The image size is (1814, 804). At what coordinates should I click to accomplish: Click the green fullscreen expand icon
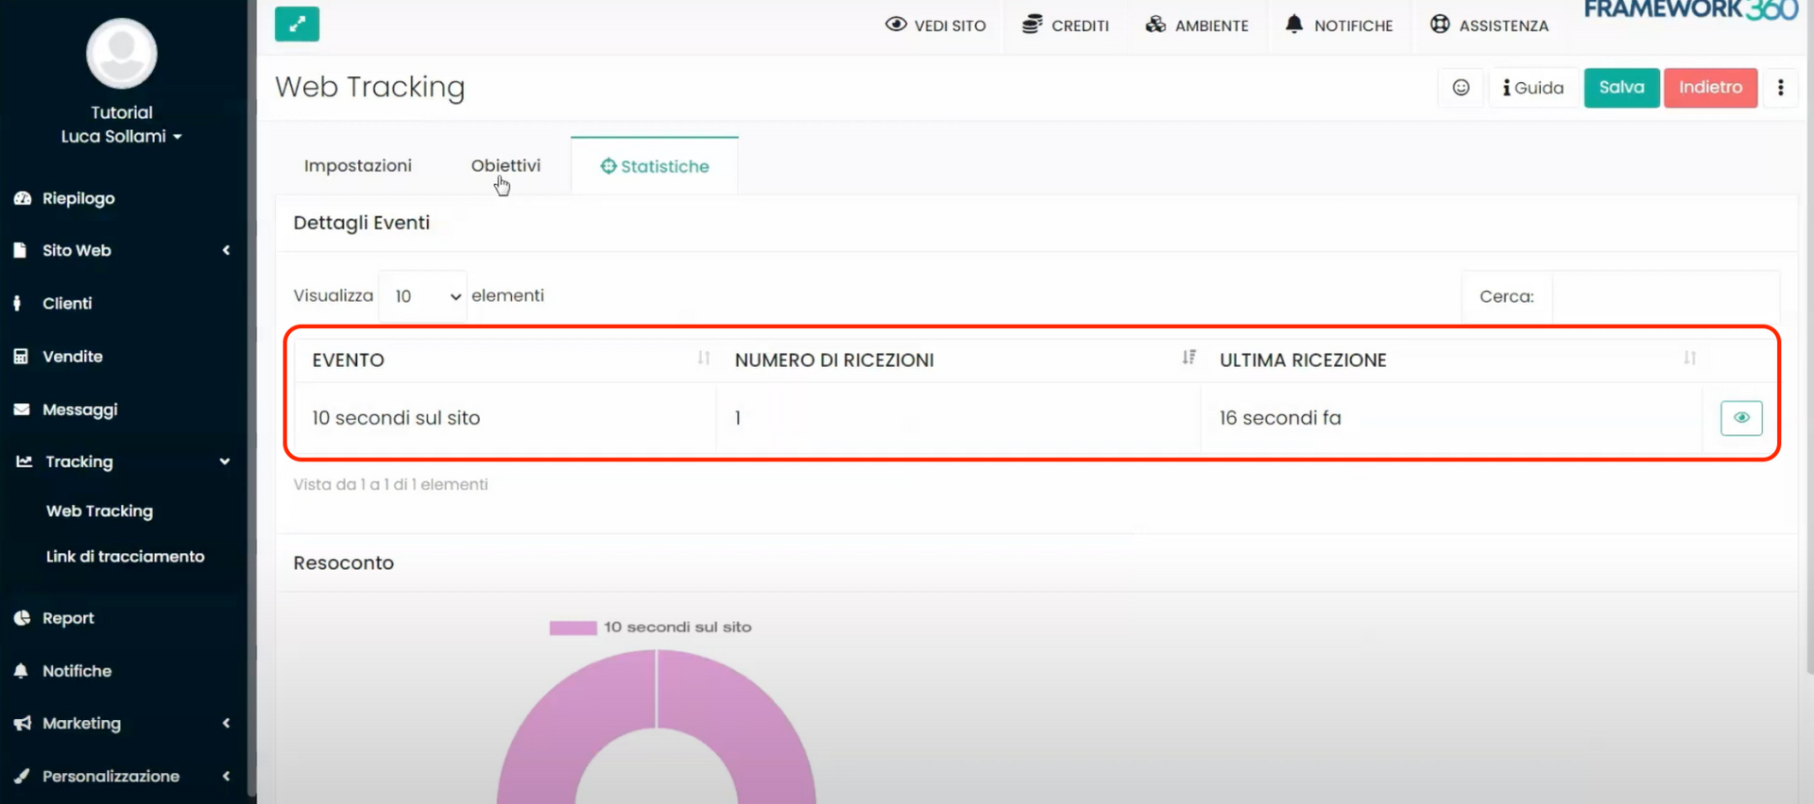tap(297, 25)
